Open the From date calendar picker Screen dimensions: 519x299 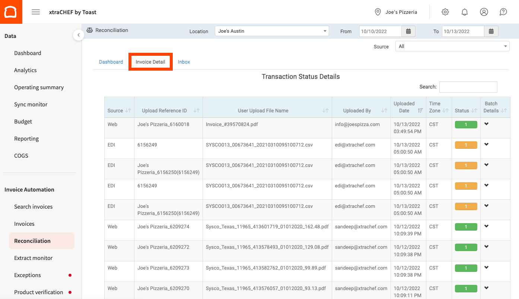point(408,31)
